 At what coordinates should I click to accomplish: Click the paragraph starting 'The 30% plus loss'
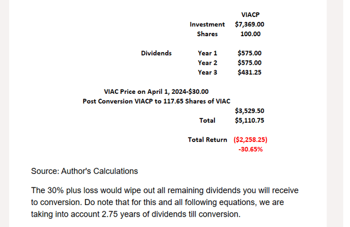[164, 202]
